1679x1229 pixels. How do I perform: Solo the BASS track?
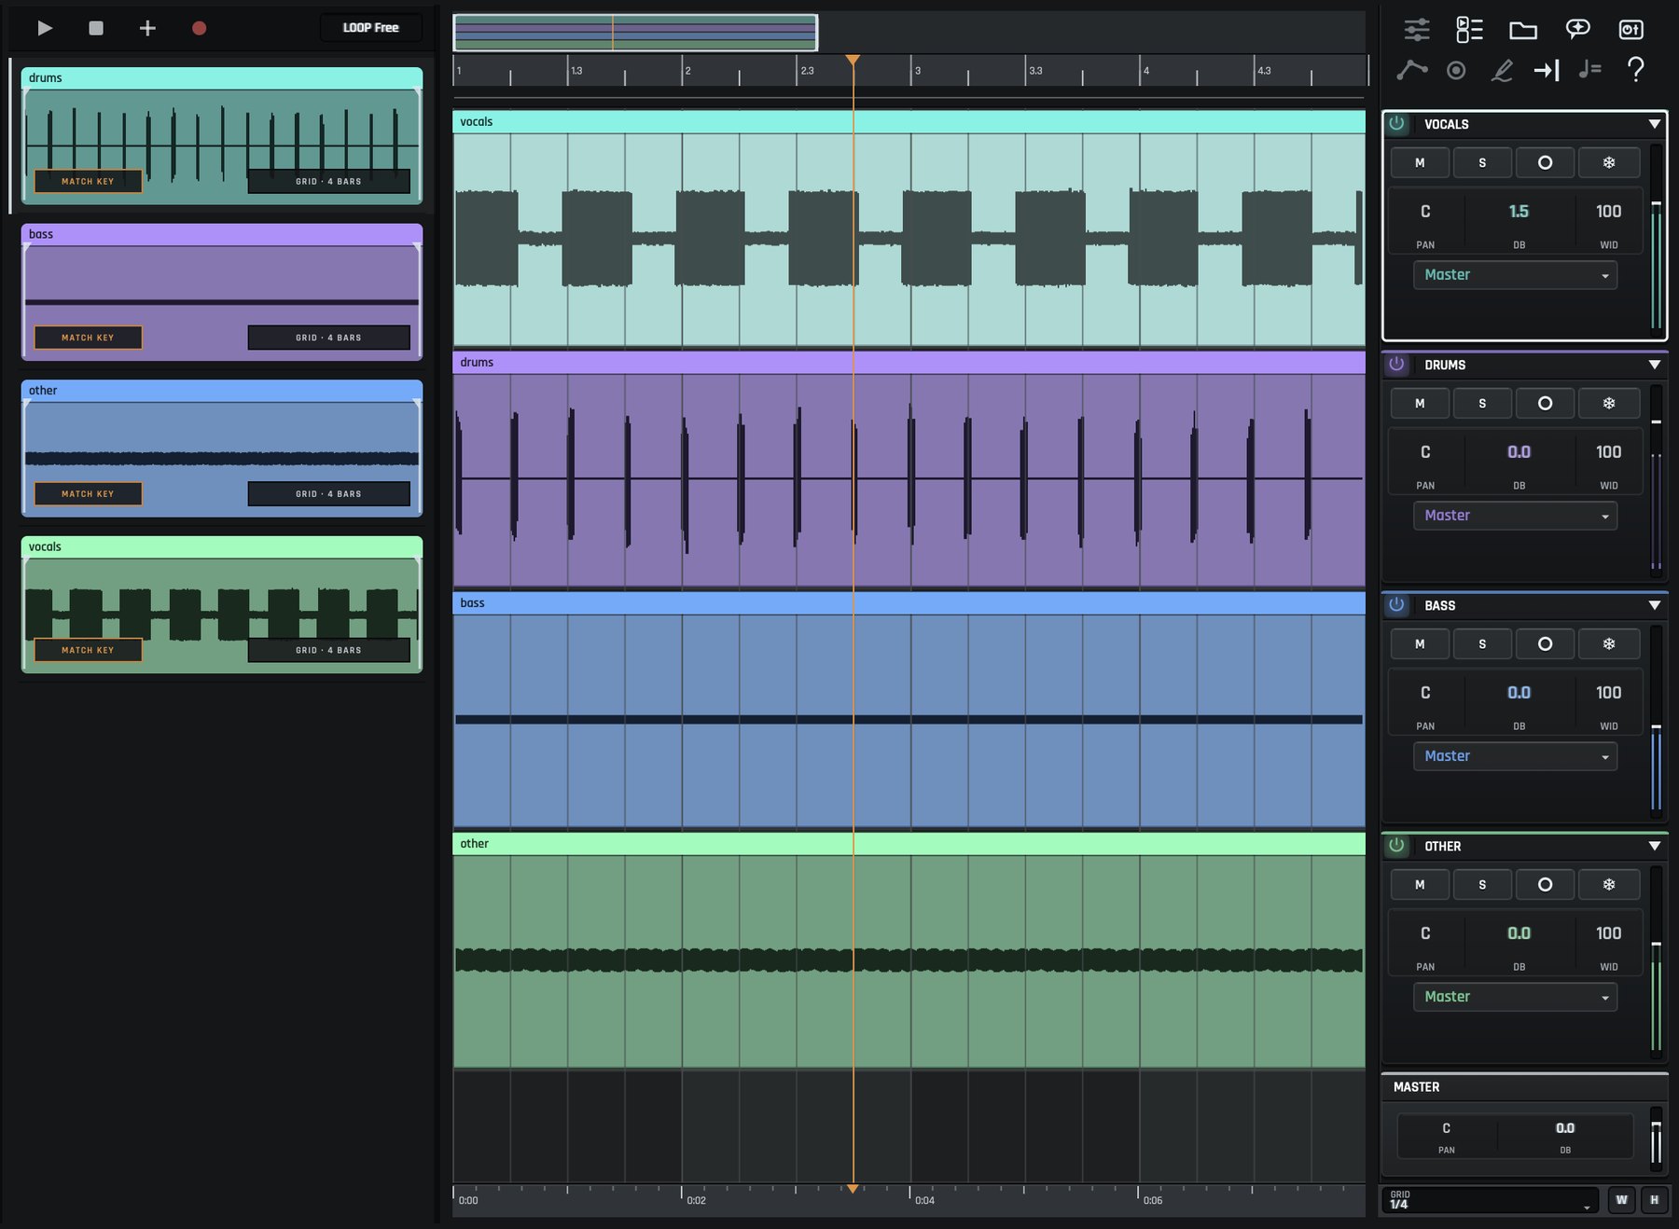[1482, 643]
